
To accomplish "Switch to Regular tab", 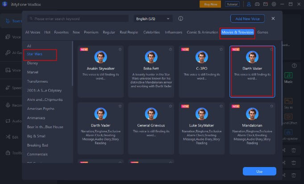I will [109, 32].
